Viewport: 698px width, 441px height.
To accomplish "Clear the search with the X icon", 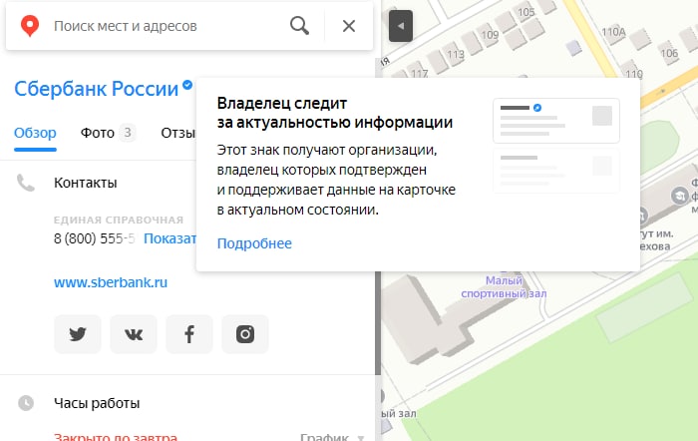I will click(x=349, y=26).
